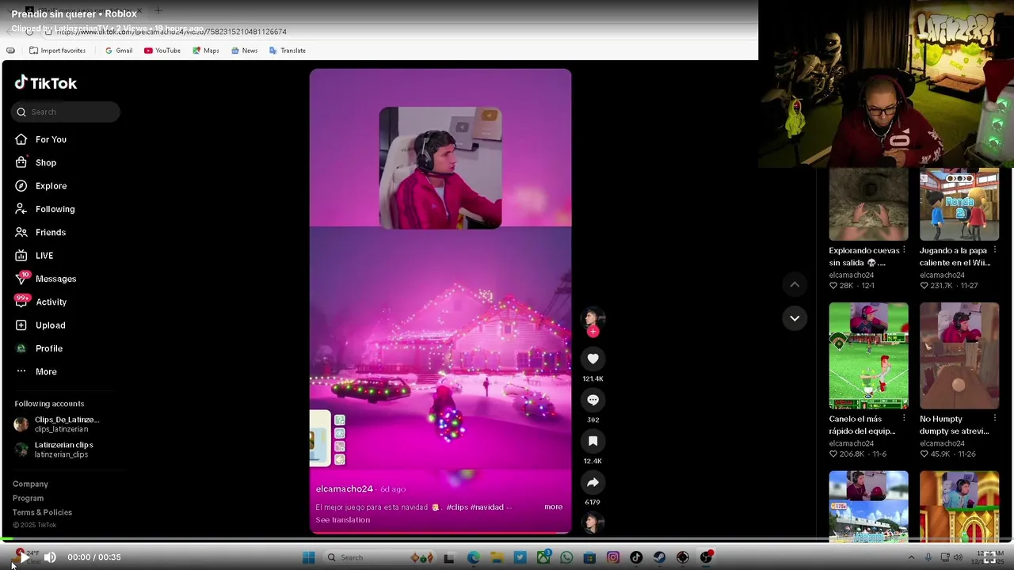The width and height of the screenshot is (1014, 570).
Task: Go to Explore in sidebar
Action: pos(40,186)
